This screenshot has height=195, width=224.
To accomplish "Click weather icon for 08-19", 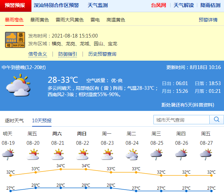I will tap(8, 154).
